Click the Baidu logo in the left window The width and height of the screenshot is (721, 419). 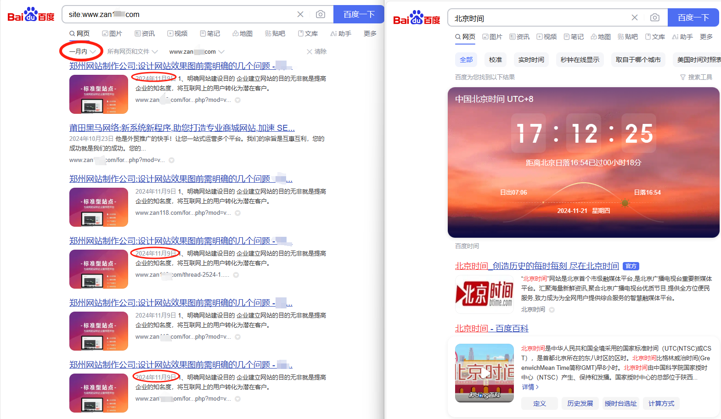pos(31,14)
